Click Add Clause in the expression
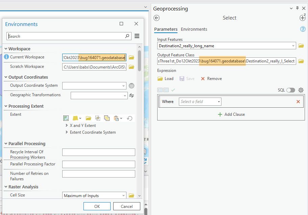Screen dimensions: 308x215 pos(231,114)
